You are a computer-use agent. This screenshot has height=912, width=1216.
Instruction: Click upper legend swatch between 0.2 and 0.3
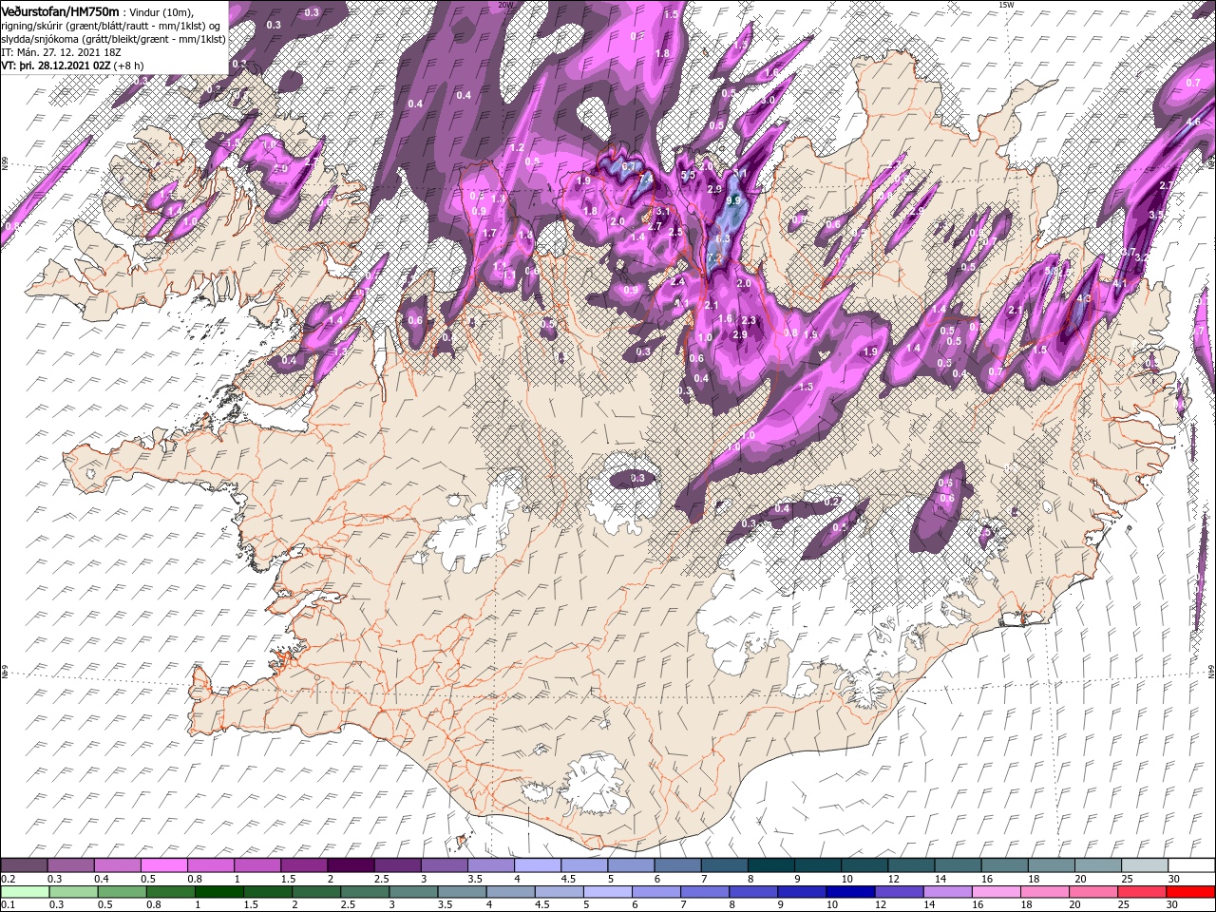coord(24,865)
